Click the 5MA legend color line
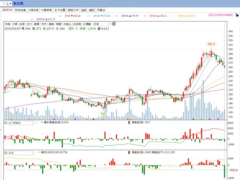The width and height of the screenshot is (240, 180). coord(60,16)
